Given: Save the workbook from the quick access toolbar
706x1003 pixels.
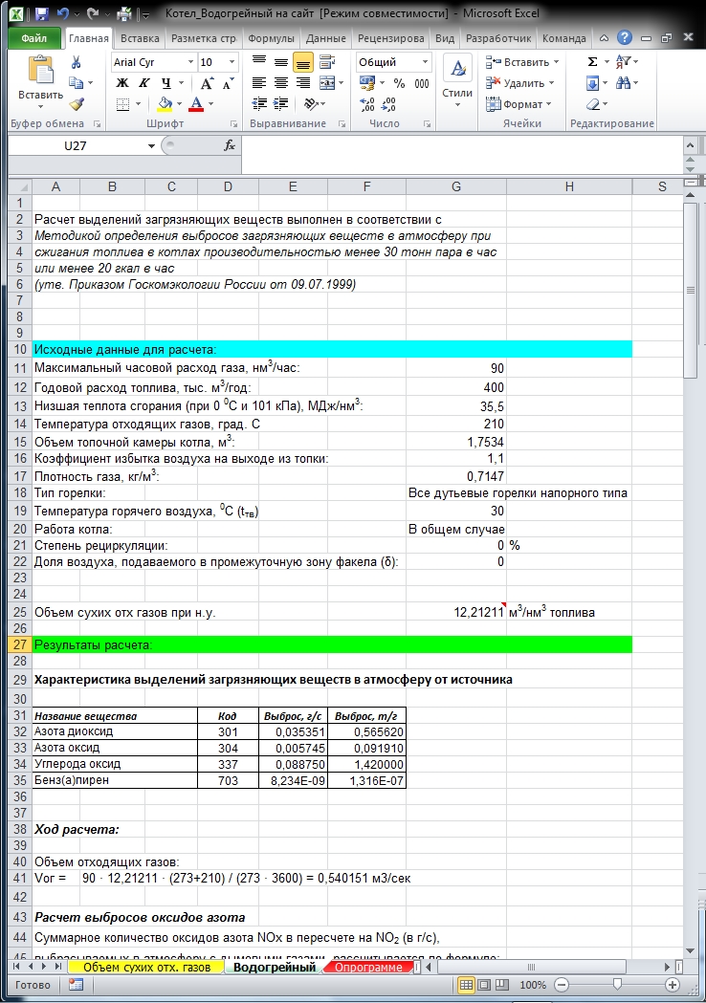Looking at the screenshot, I should tap(41, 13).
